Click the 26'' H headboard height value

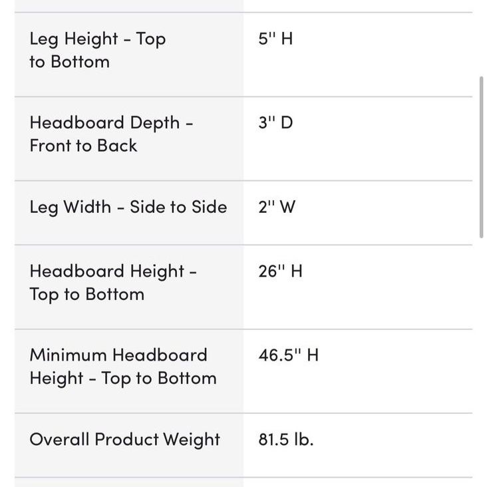pos(280,271)
